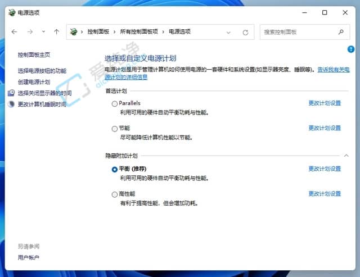
Task: Click the power options icon in address bar
Action: click(74, 31)
